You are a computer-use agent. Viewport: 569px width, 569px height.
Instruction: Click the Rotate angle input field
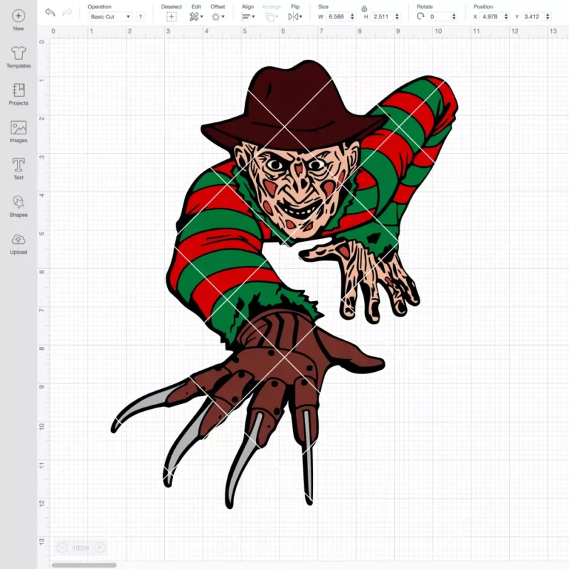[440, 16]
